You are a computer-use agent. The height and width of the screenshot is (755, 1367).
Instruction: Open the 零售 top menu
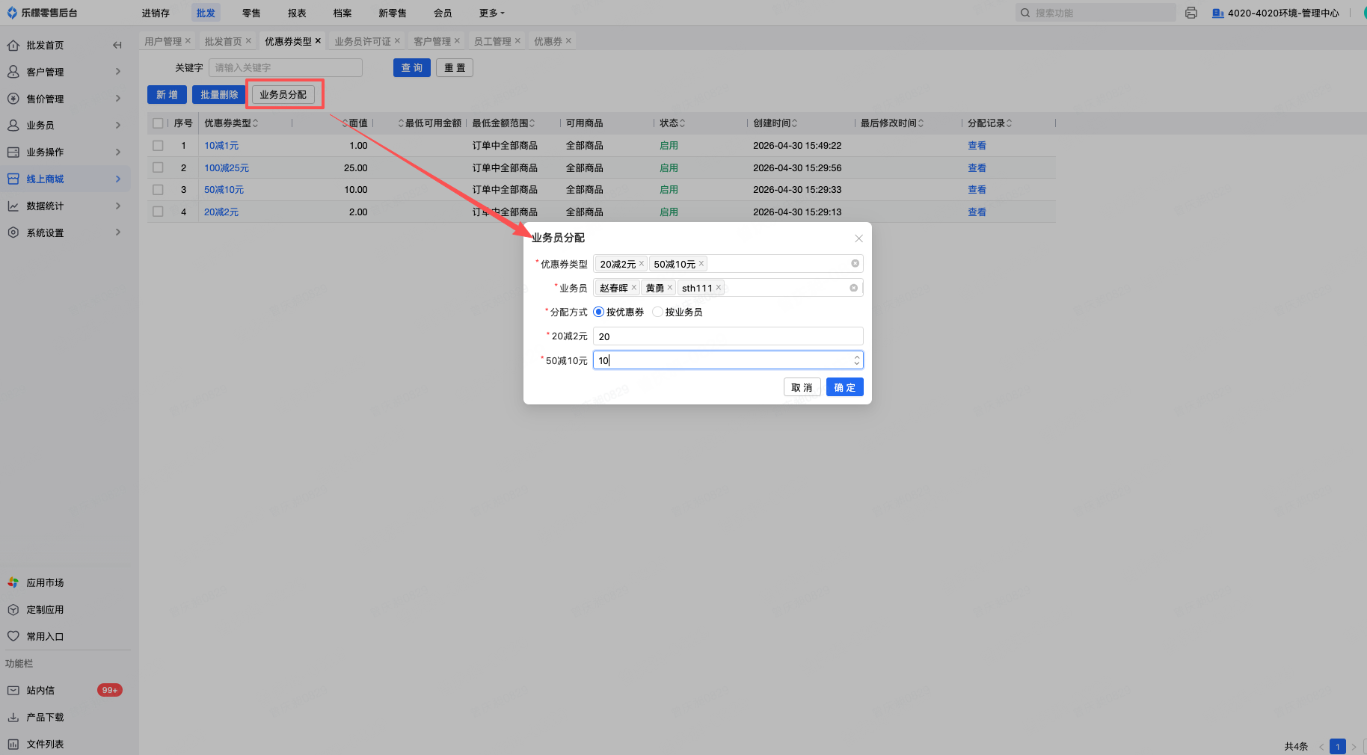[251, 13]
